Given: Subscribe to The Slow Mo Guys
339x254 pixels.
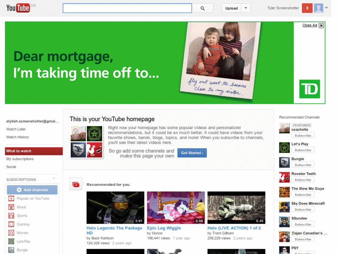Looking at the screenshot, I should [303, 195].
